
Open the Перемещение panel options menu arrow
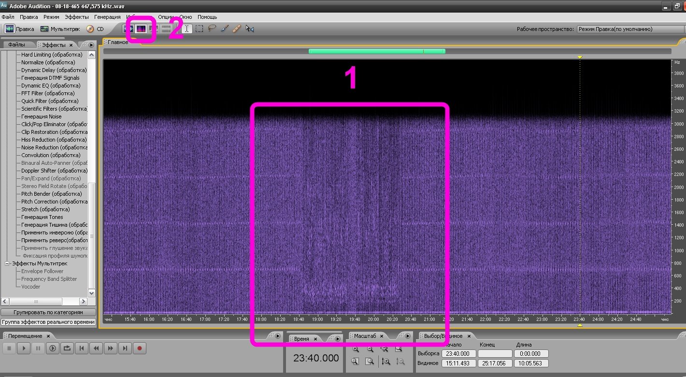click(x=277, y=336)
